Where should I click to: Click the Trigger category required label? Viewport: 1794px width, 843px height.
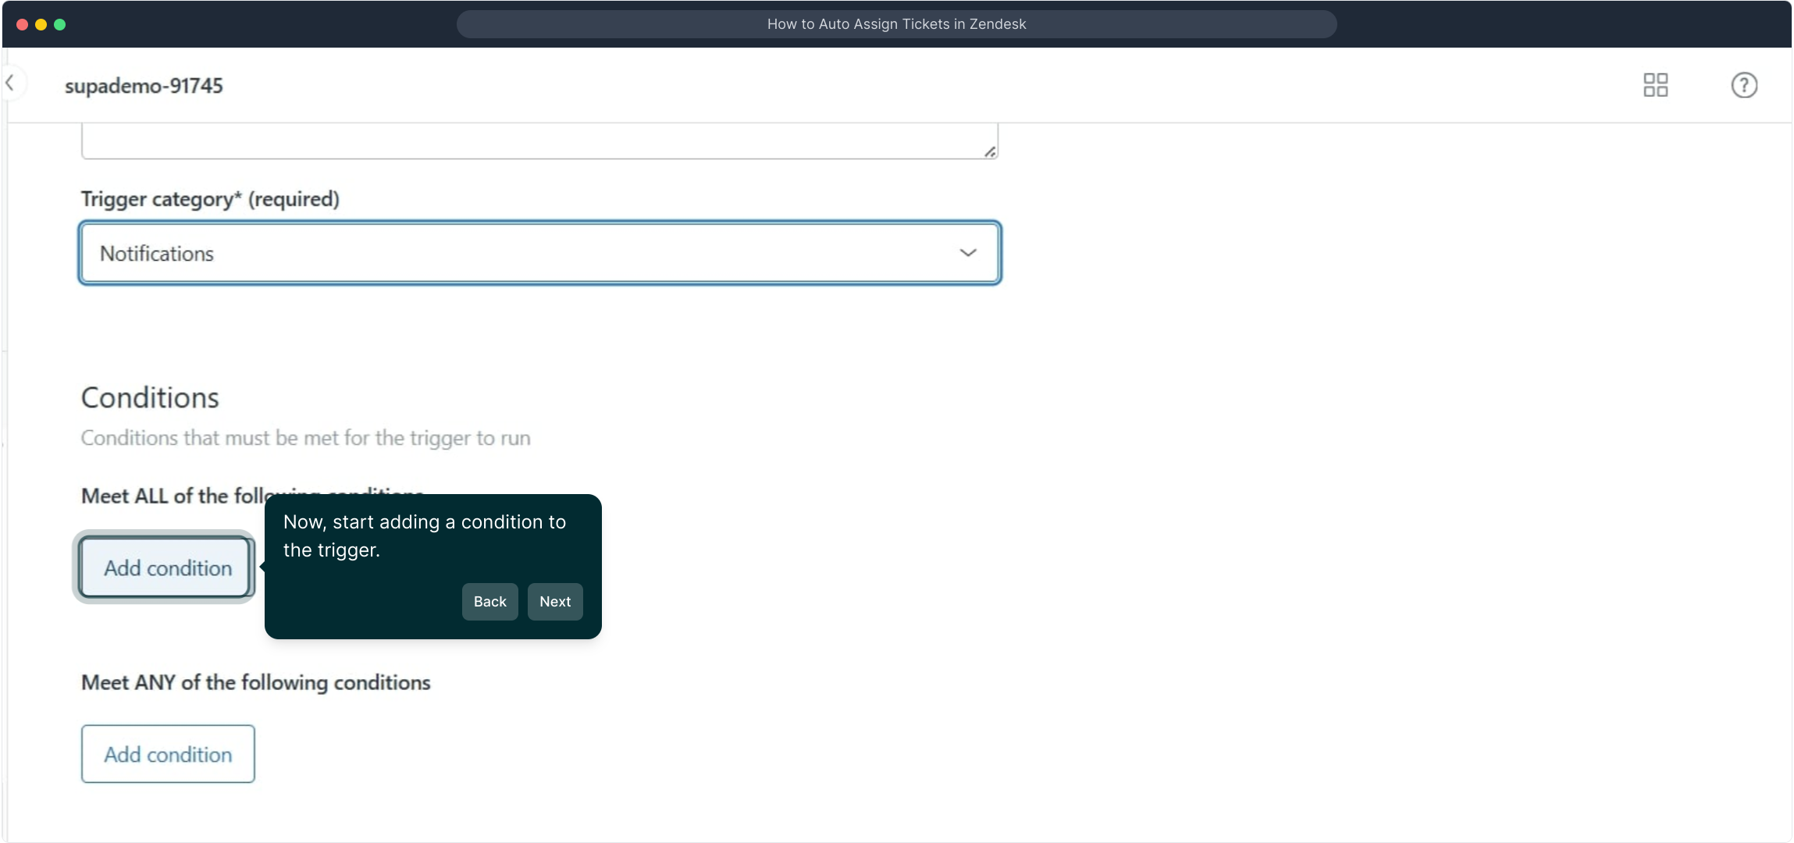(x=210, y=199)
